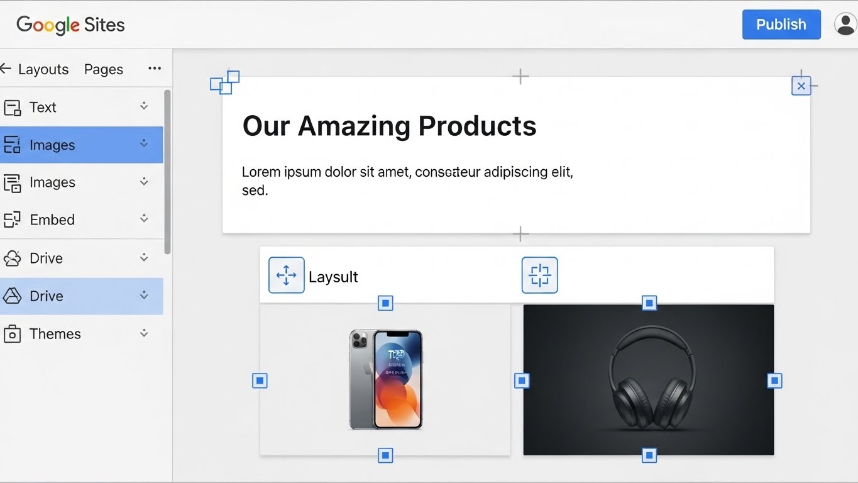
Task: Expand the Text section chevron
Action: 144,107
